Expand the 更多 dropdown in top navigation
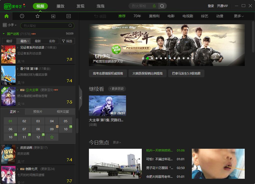This screenshot has height=184, width=255. coord(238,16)
